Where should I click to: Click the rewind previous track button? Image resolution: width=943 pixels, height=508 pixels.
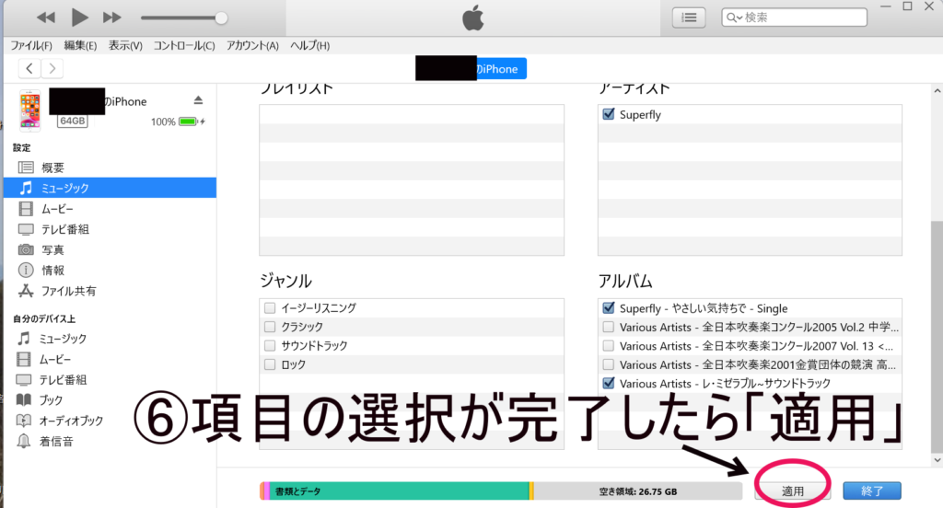pos(46,17)
